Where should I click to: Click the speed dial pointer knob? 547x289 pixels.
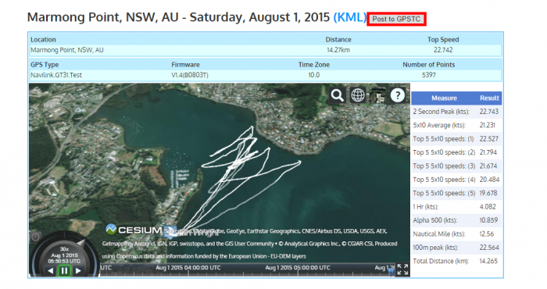click(81, 243)
